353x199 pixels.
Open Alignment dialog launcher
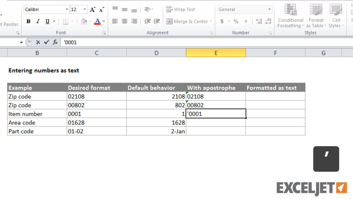coord(211,33)
